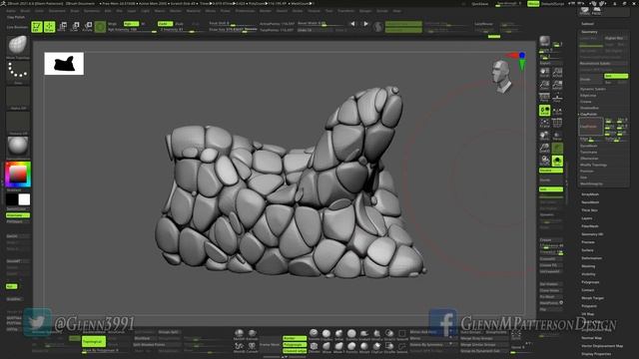Screen dimensions: 639x359
Task: Toggle the Rgb paint mode button
Action: tap(131, 24)
